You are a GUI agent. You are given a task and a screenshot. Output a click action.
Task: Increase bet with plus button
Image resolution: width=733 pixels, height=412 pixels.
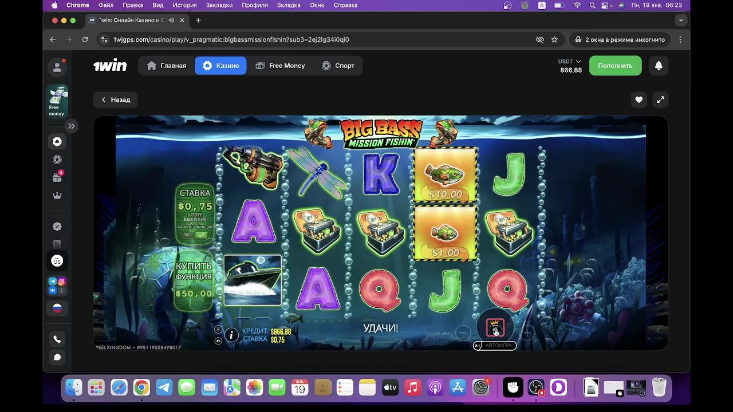pos(527,332)
